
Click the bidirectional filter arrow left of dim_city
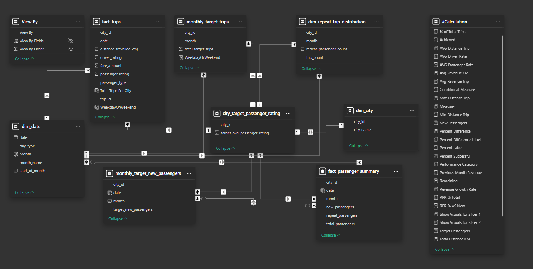(x=310, y=132)
